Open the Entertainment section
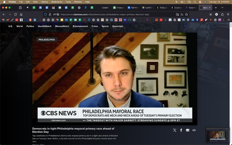The width and height of the screenshot is (232, 145). point(80,26)
